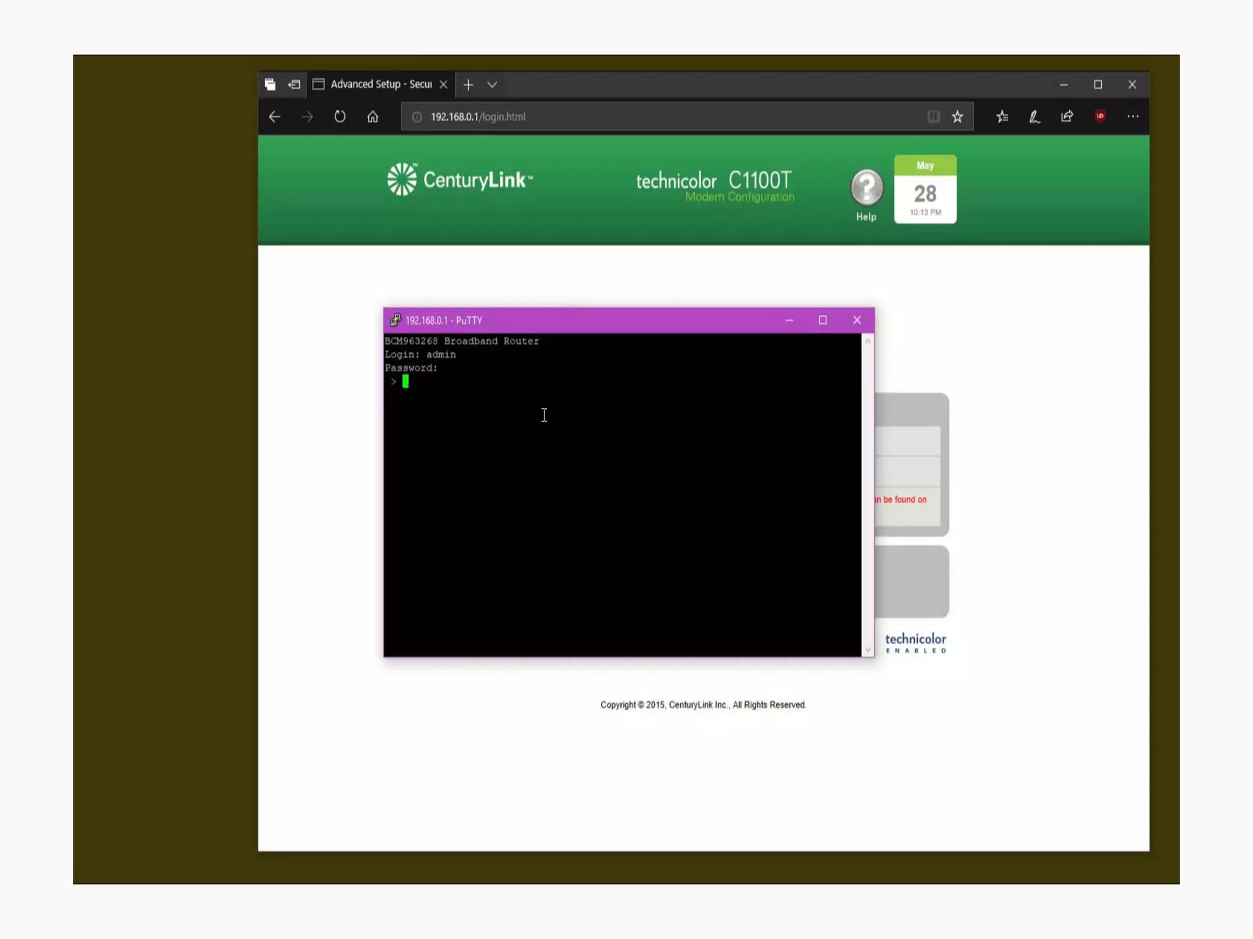Open a new tab with plus button
The width and height of the screenshot is (1253, 939).
click(x=468, y=85)
